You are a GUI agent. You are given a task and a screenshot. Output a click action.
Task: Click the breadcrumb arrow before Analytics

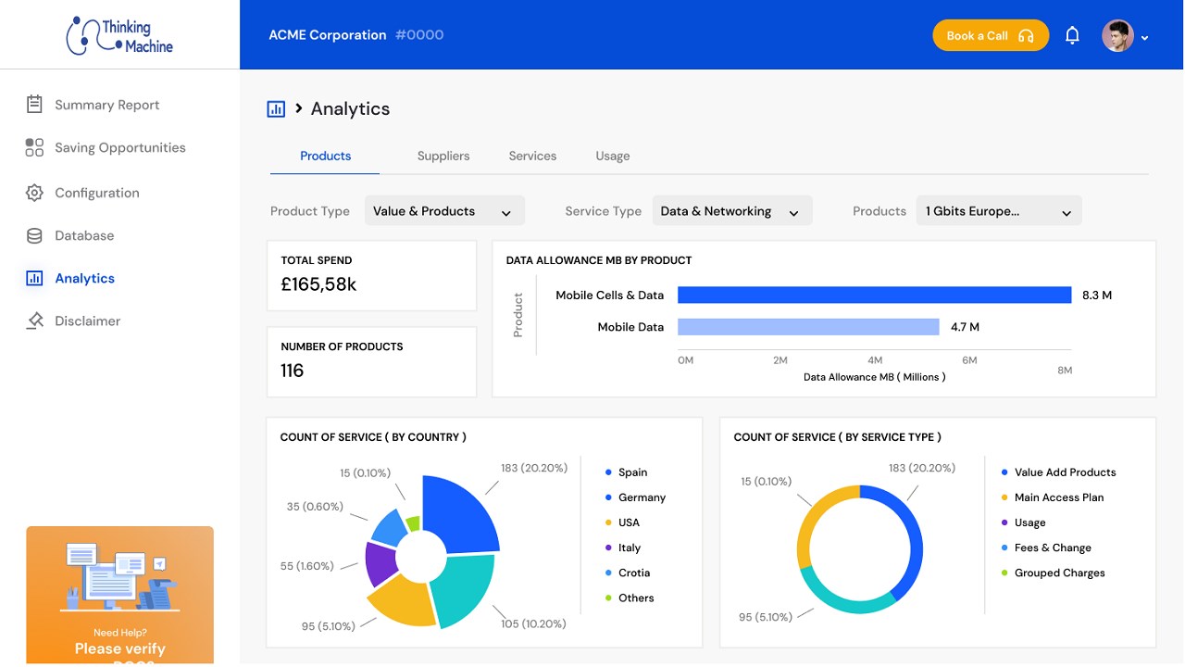(299, 108)
